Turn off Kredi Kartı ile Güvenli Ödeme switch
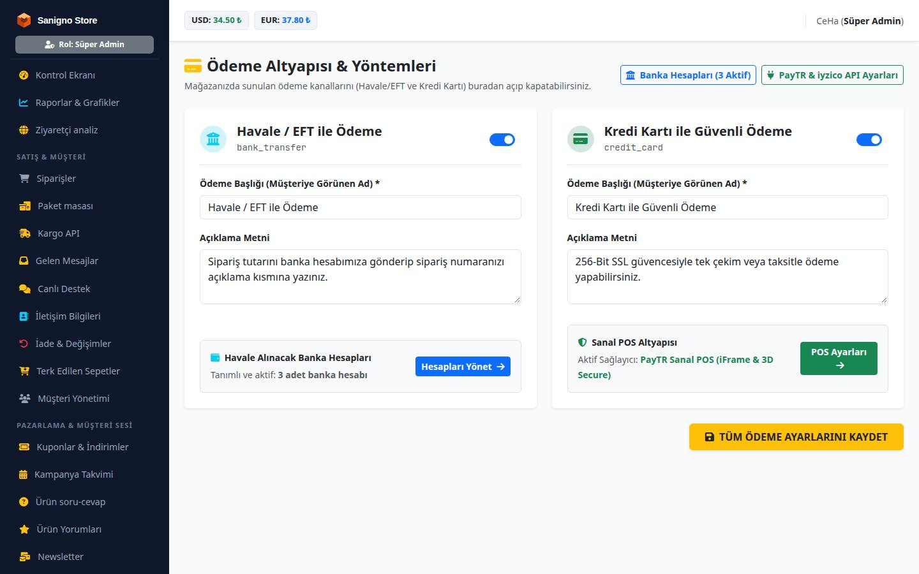The image size is (919, 574). tap(869, 140)
